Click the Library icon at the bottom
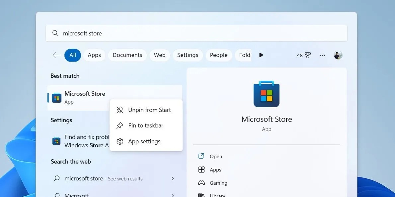The image size is (395, 197). (201, 195)
